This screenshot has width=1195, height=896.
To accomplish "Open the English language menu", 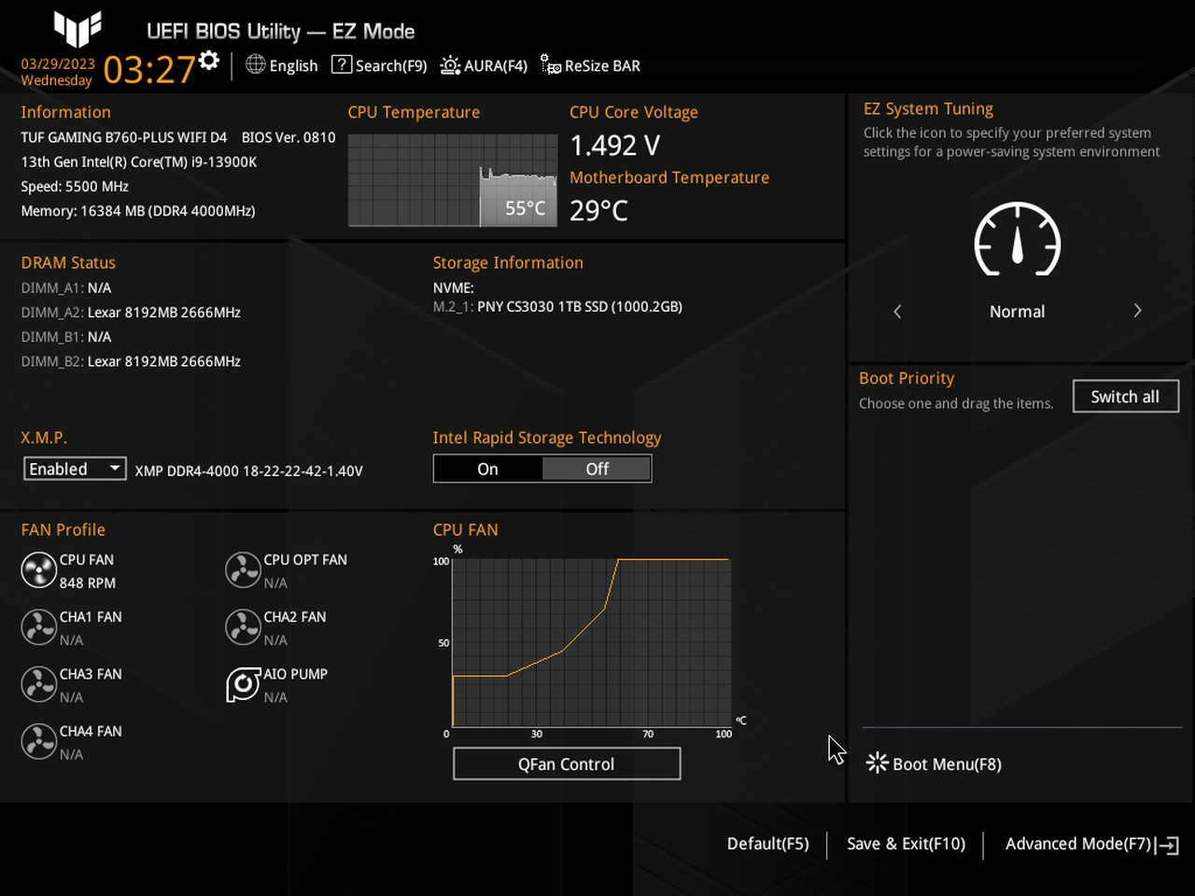I will pos(293,65).
